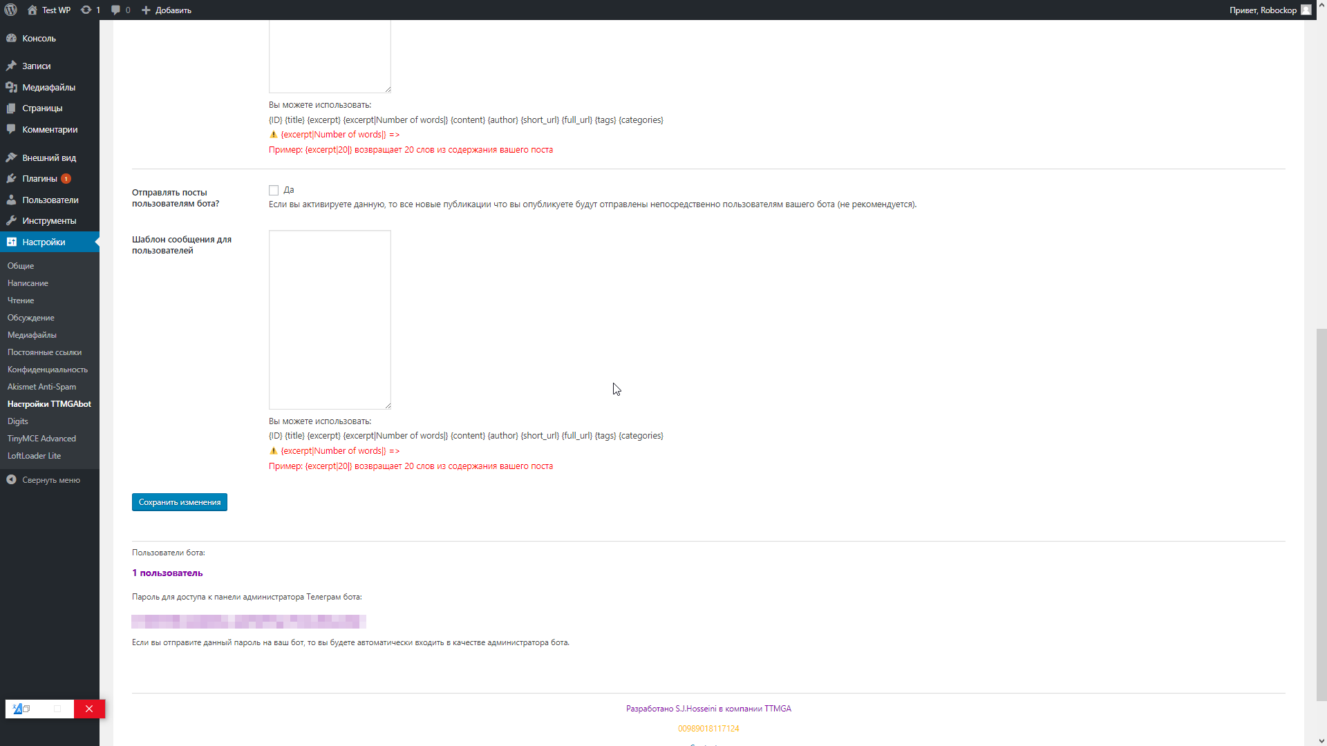
Task: Click Сохранить изменения button
Action: coord(179,502)
